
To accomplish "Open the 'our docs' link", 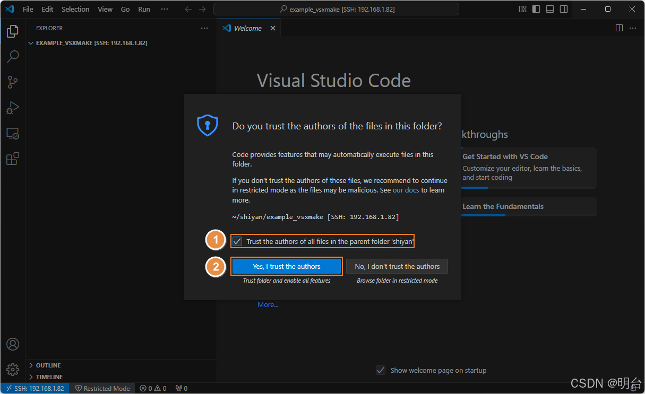I will point(406,190).
